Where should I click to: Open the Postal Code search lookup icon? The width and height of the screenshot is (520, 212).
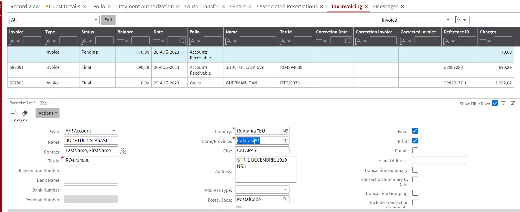click(285, 199)
